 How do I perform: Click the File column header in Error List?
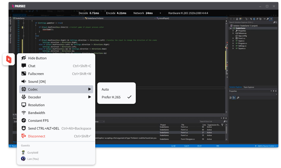(183, 125)
